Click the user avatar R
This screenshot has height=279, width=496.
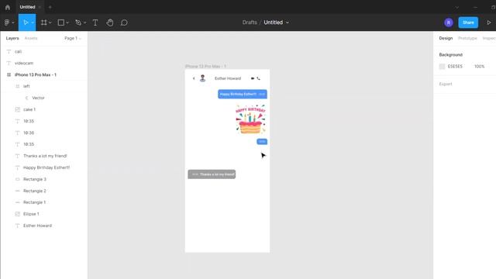tap(449, 22)
